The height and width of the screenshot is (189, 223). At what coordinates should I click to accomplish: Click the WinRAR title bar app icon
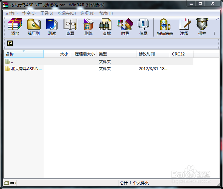click(5, 5)
